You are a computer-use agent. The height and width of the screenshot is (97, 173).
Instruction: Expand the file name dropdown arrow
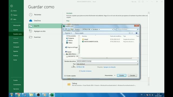pos(138,61)
